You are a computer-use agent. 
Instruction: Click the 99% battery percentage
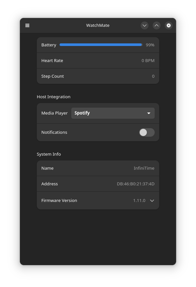point(150,45)
